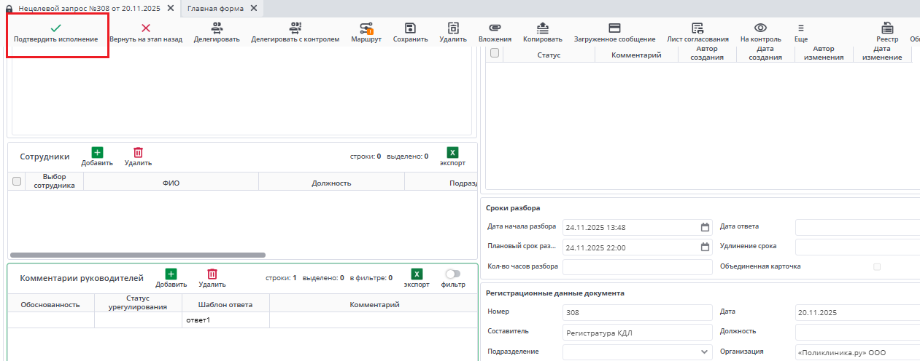The width and height of the screenshot is (920, 361).
Task: Click Автор создания column header
Action: (x=707, y=53)
